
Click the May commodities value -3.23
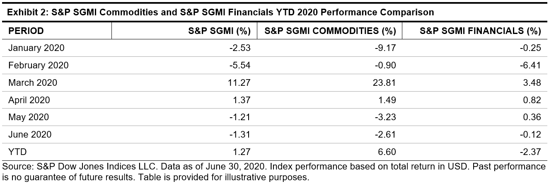386,117
